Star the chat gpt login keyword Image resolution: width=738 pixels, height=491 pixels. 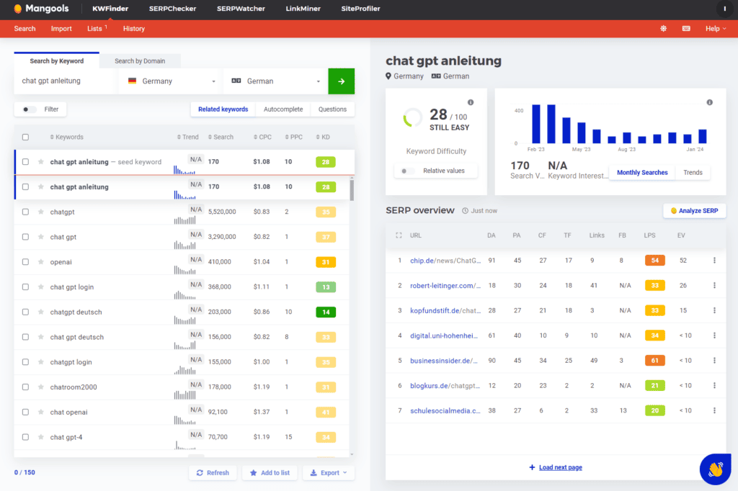point(41,287)
